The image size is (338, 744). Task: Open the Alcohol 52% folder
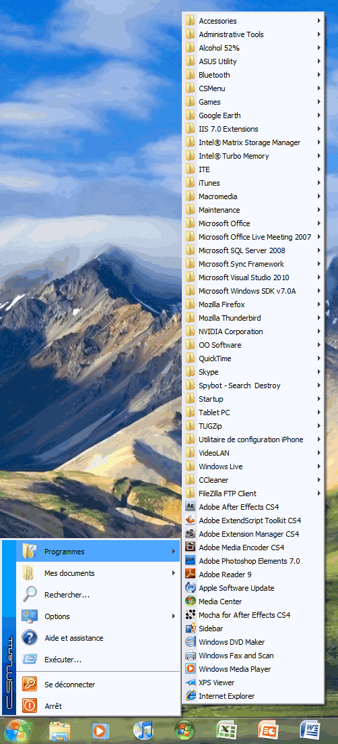point(254,48)
